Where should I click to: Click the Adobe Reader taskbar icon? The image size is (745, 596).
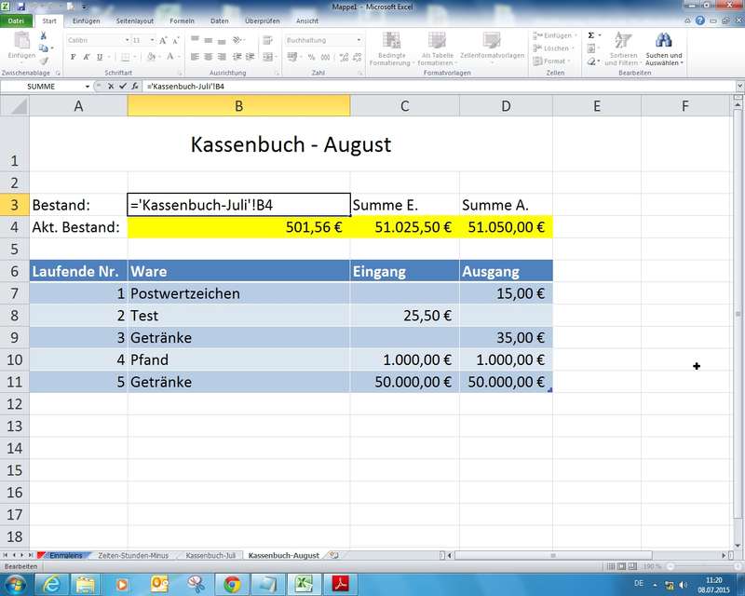(341, 583)
